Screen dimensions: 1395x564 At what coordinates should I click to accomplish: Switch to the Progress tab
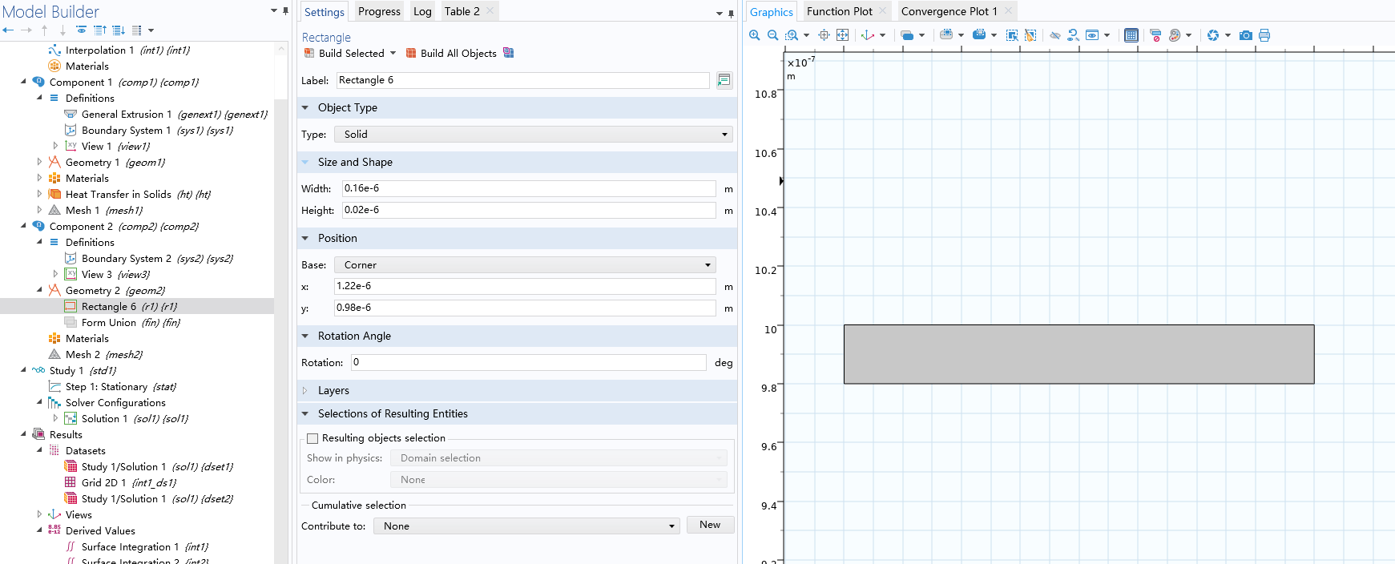379,11
